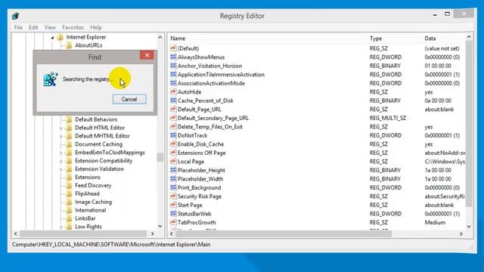Select the Delete_Temp_Files_On_Exit value
The height and width of the screenshot is (272, 484).
point(210,126)
